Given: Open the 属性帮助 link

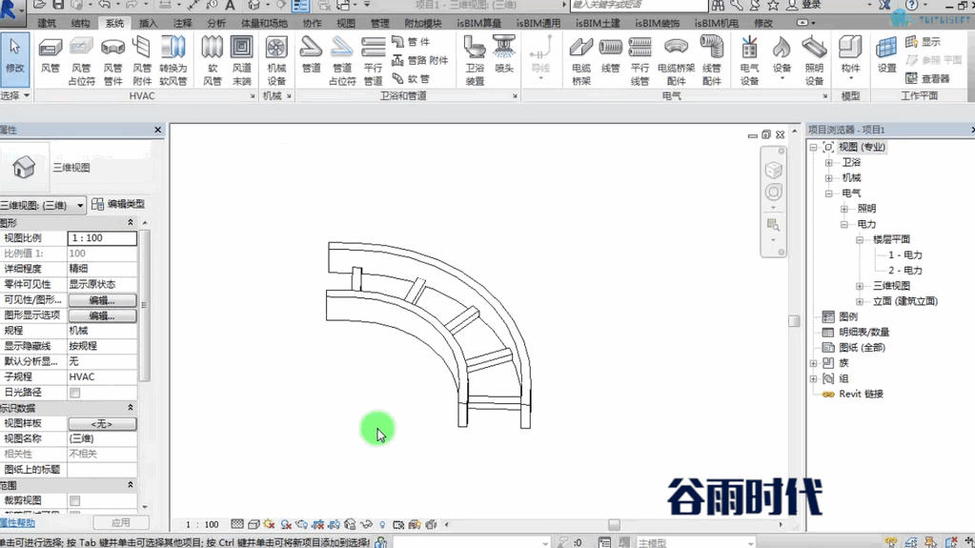Looking at the screenshot, I should [17, 523].
